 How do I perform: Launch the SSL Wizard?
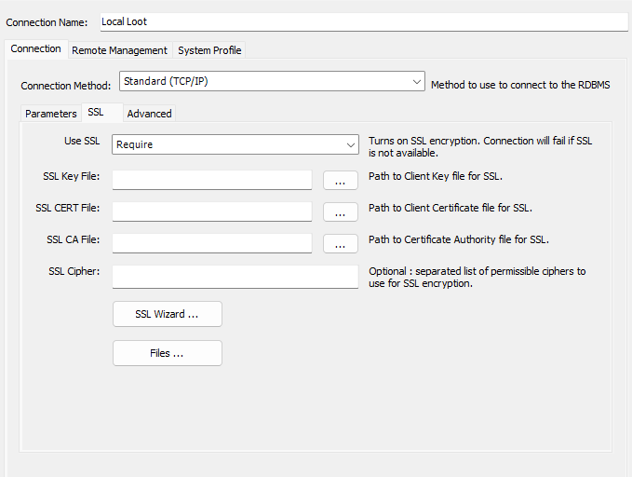[168, 314]
